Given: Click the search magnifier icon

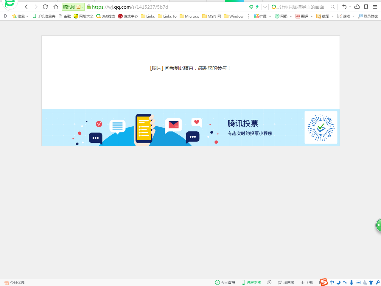Looking at the screenshot, I should (332, 7).
